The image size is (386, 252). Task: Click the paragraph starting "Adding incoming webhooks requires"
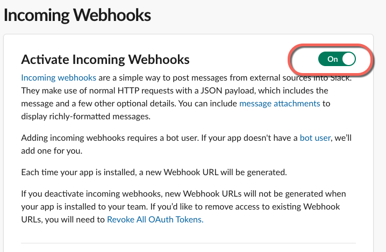[x=161, y=138]
